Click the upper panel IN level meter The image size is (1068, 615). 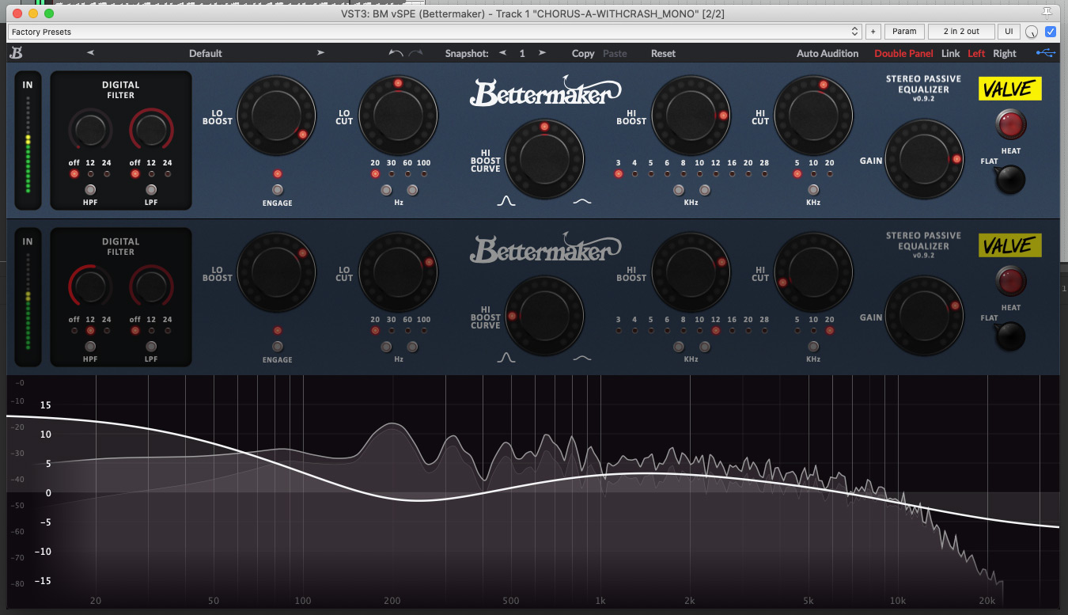(x=28, y=141)
